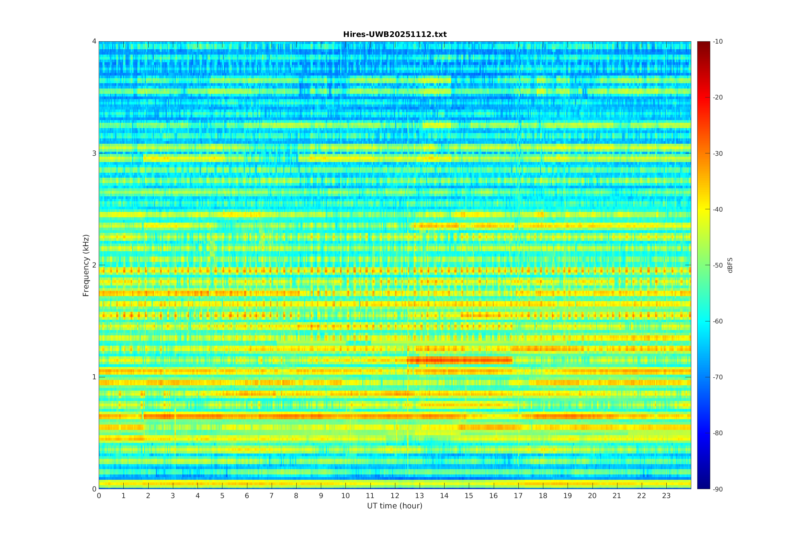Click the plot title Hires-UWB20251112.txt

395,34
